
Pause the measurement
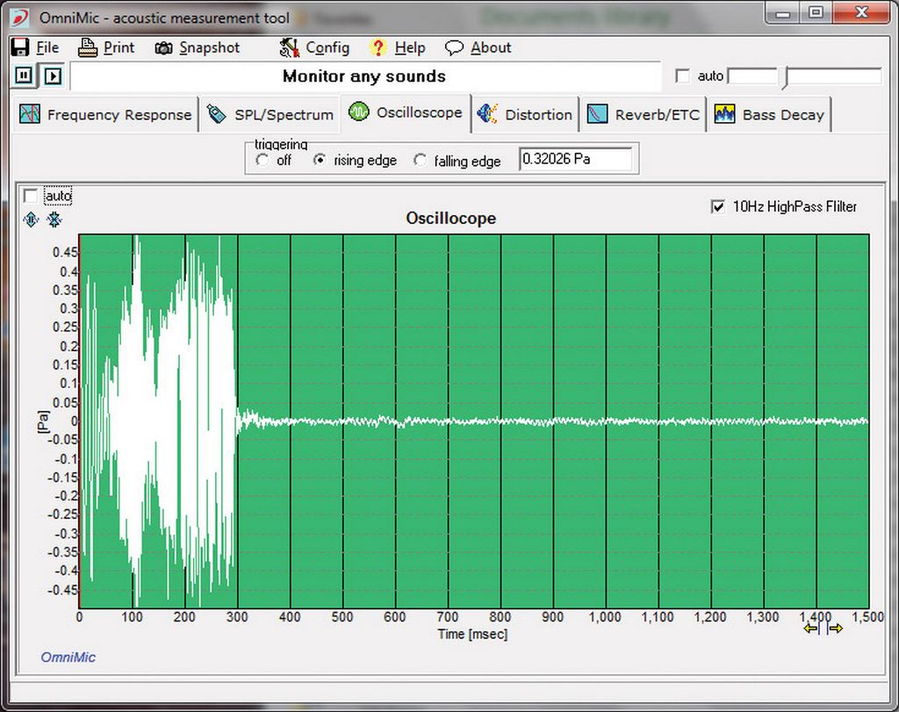pyautogui.click(x=24, y=76)
